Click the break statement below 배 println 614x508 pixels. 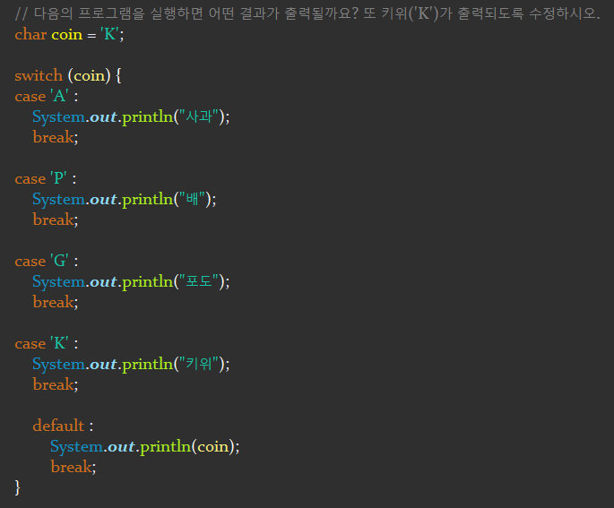pos(56,220)
